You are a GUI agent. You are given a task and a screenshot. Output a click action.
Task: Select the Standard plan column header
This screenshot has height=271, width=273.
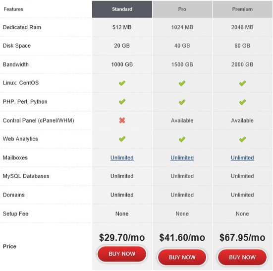122,9
